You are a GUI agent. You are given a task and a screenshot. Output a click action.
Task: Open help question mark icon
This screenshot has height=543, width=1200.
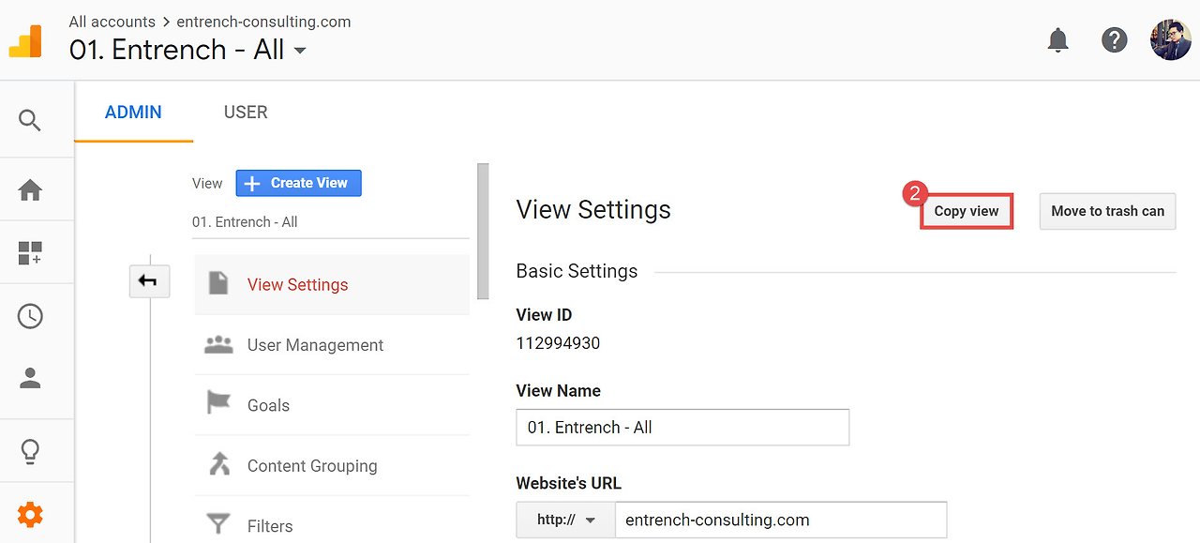point(1114,40)
